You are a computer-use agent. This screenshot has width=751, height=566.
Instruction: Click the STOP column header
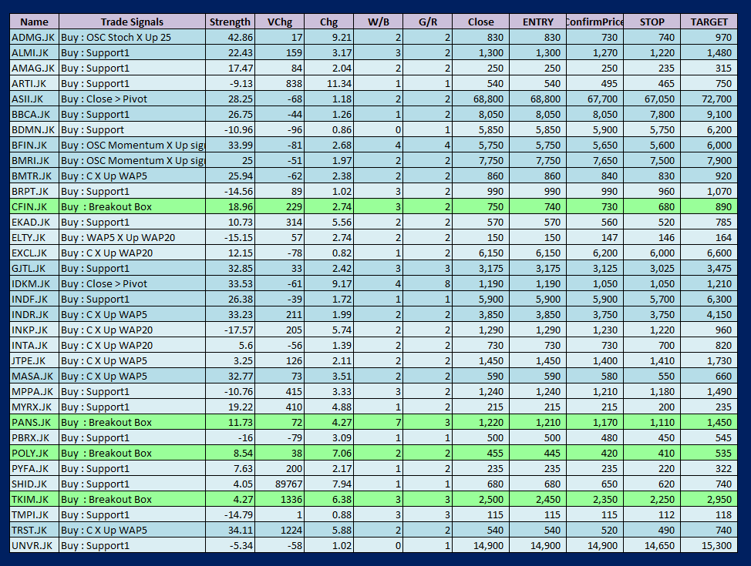(652, 22)
